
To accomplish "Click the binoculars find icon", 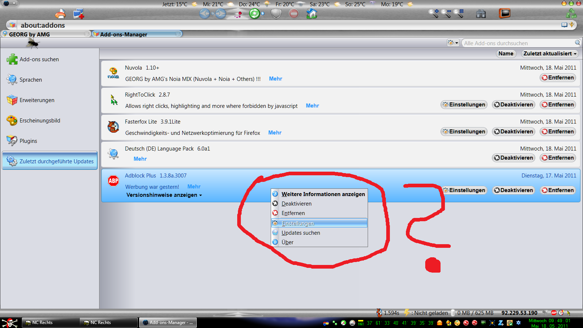I will tap(481, 14).
